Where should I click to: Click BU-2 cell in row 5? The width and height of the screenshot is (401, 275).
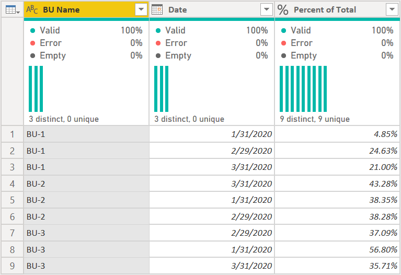coord(86,200)
